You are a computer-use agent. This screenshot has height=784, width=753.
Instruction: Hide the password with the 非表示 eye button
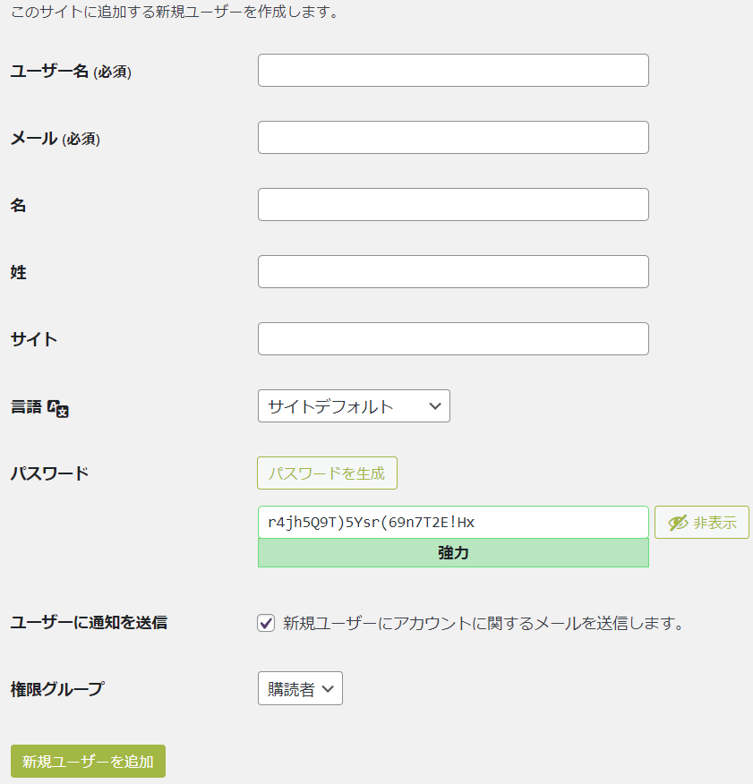(701, 523)
